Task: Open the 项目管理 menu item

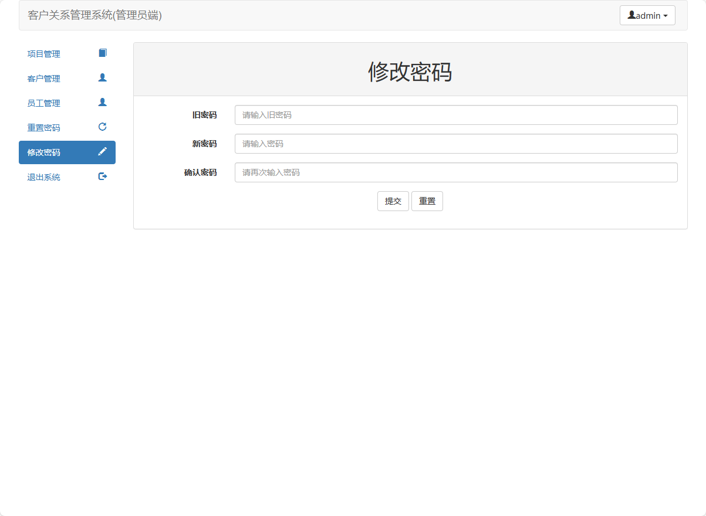Action: point(43,53)
